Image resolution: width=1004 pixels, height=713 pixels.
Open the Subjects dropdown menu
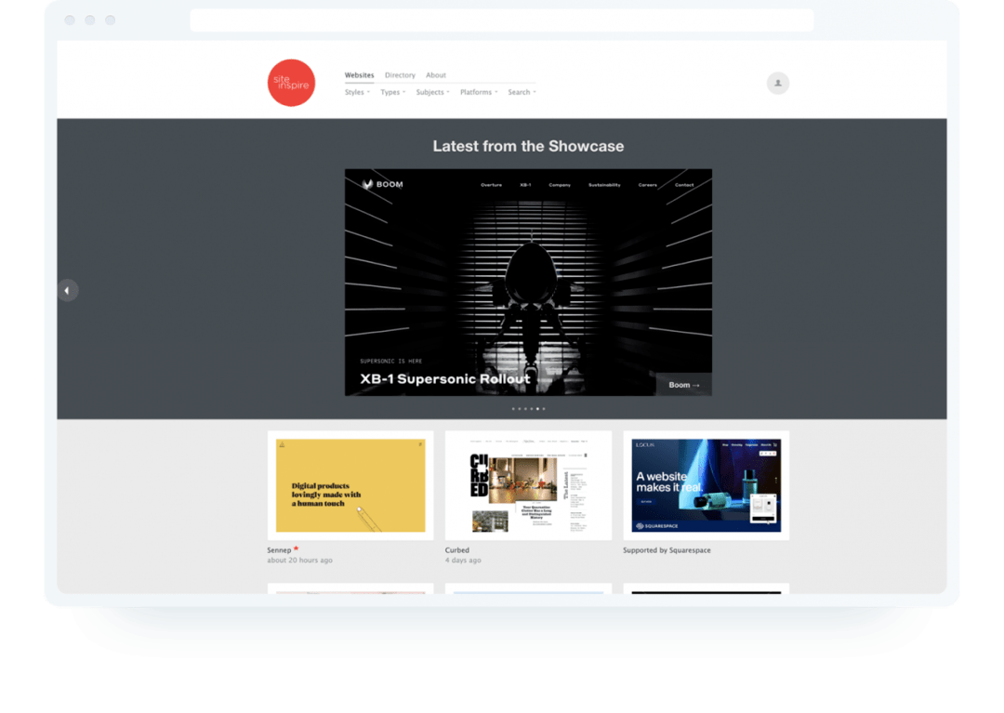[x=433, y=92]
